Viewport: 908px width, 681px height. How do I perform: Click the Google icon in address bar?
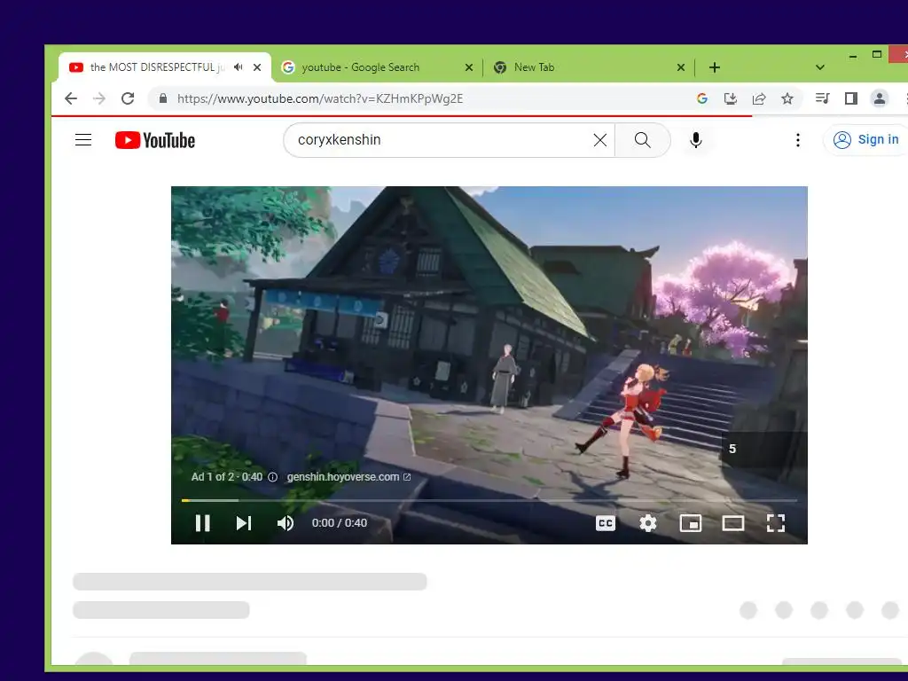pos(702,98)
